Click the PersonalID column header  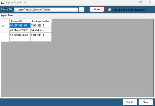click(20, 21)
